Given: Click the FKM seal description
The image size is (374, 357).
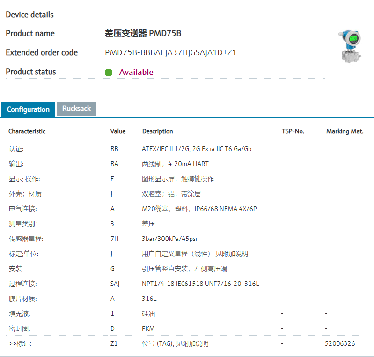Looking at the screenshot, I should point(148,328).
